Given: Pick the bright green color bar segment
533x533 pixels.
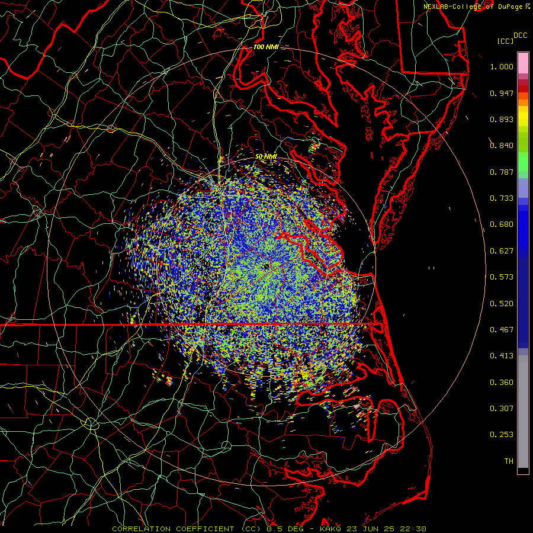Looking at the screenshot, I should [523, 162].
